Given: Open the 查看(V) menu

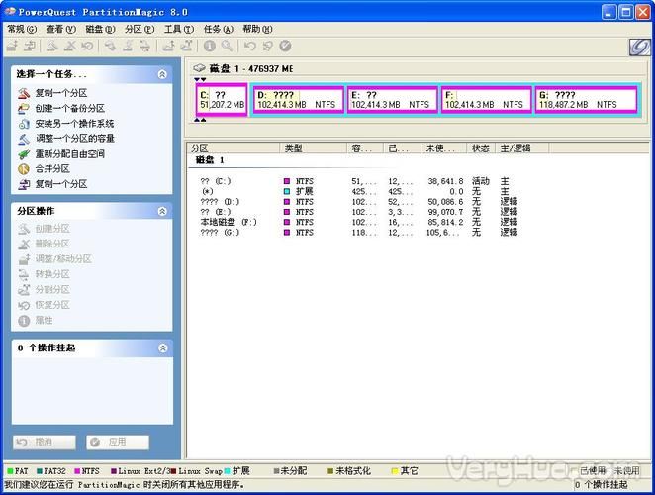Looking at the screenshot, I should [x=61, y=29].
